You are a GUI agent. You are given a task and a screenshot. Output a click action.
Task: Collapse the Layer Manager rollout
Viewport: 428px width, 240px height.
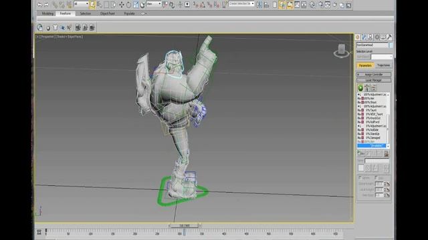tap(374, 80)
